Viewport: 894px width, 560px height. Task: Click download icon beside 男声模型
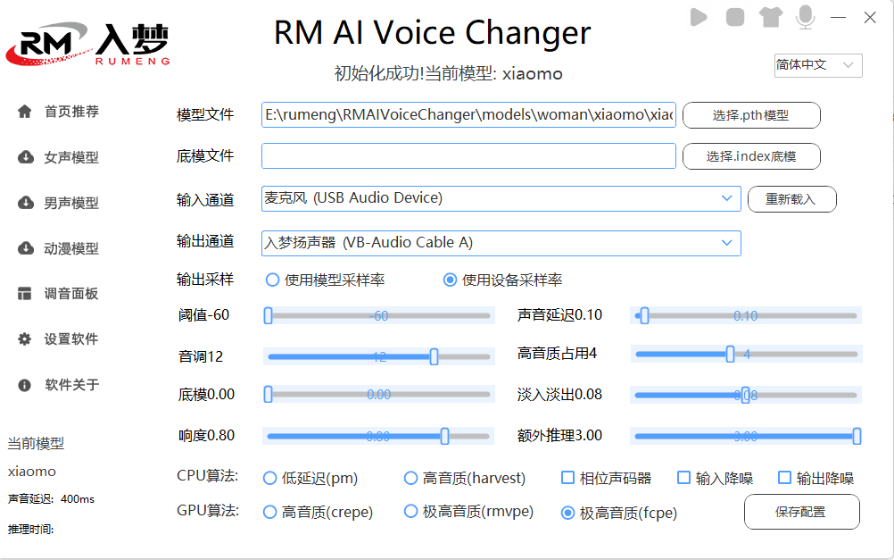coord(26,203)
